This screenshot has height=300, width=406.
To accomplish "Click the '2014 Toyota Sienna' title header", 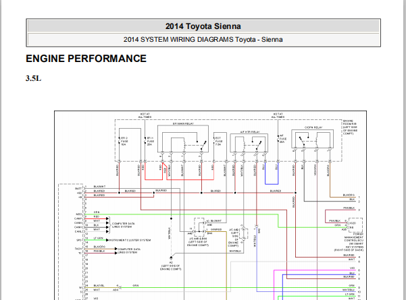I will click(x=203, y=26).
